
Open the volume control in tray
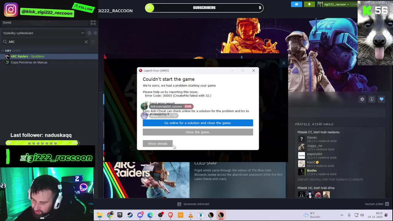(362, 215)
